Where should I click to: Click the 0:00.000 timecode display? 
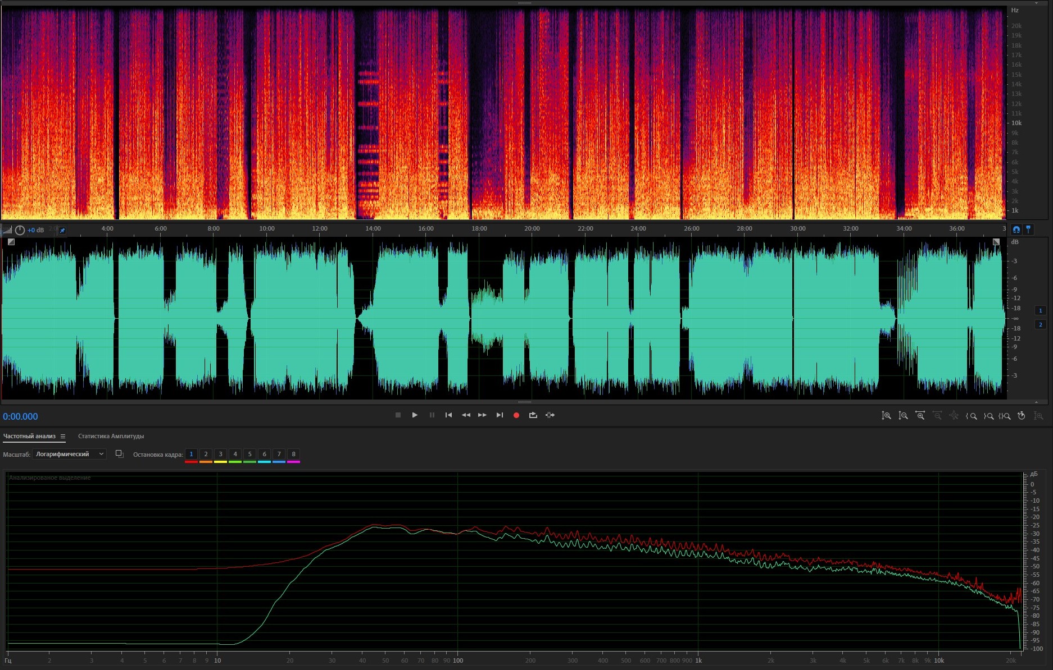(21, 416)
